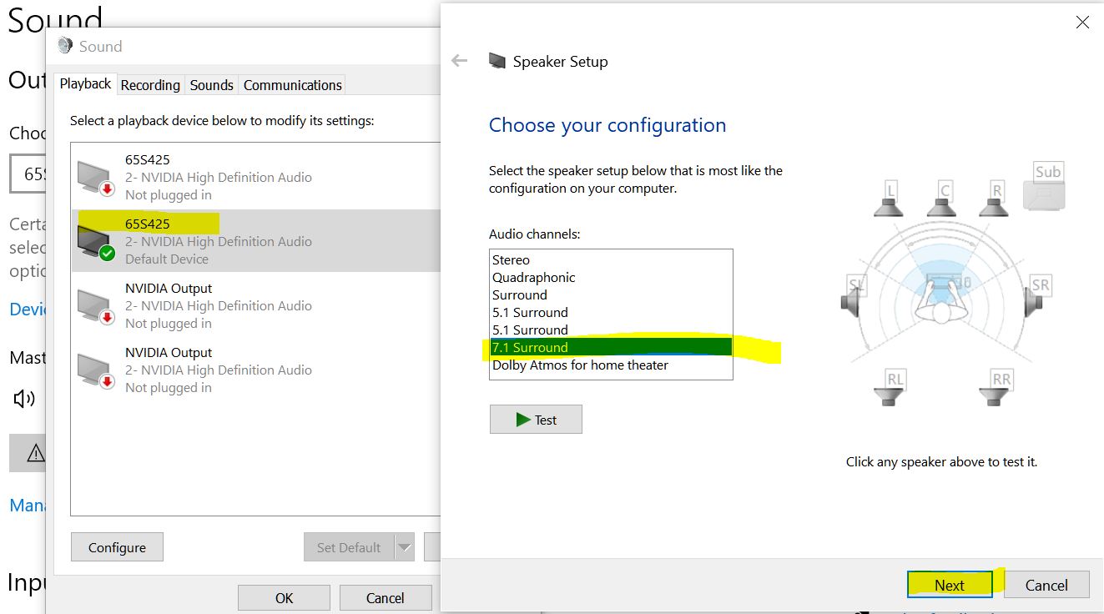This screenshot has height=614, width=1104.
Task: Open the Set Default dropdown arrow
Action: [x=404, y=547]
